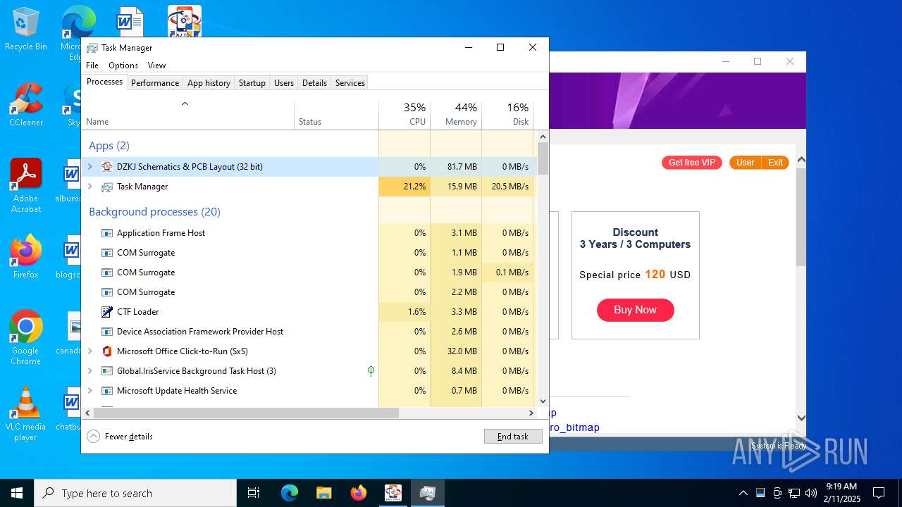Switch to DZKJ app on taskbar
The width and height of the screenshot is (902, 507).
tap(393, 493)
